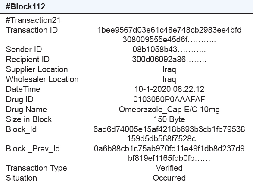Select the Transaction Type label
Image resolution: width=253 pixels, height=185 pixels.
tap(37, 168)
